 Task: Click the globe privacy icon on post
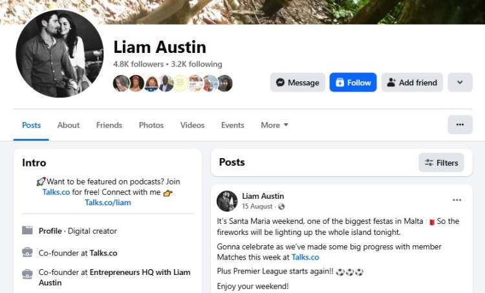(x=281, y=207)
